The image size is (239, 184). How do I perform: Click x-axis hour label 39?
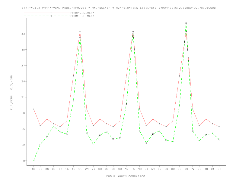pyautogui.click(x=120, y=169)
